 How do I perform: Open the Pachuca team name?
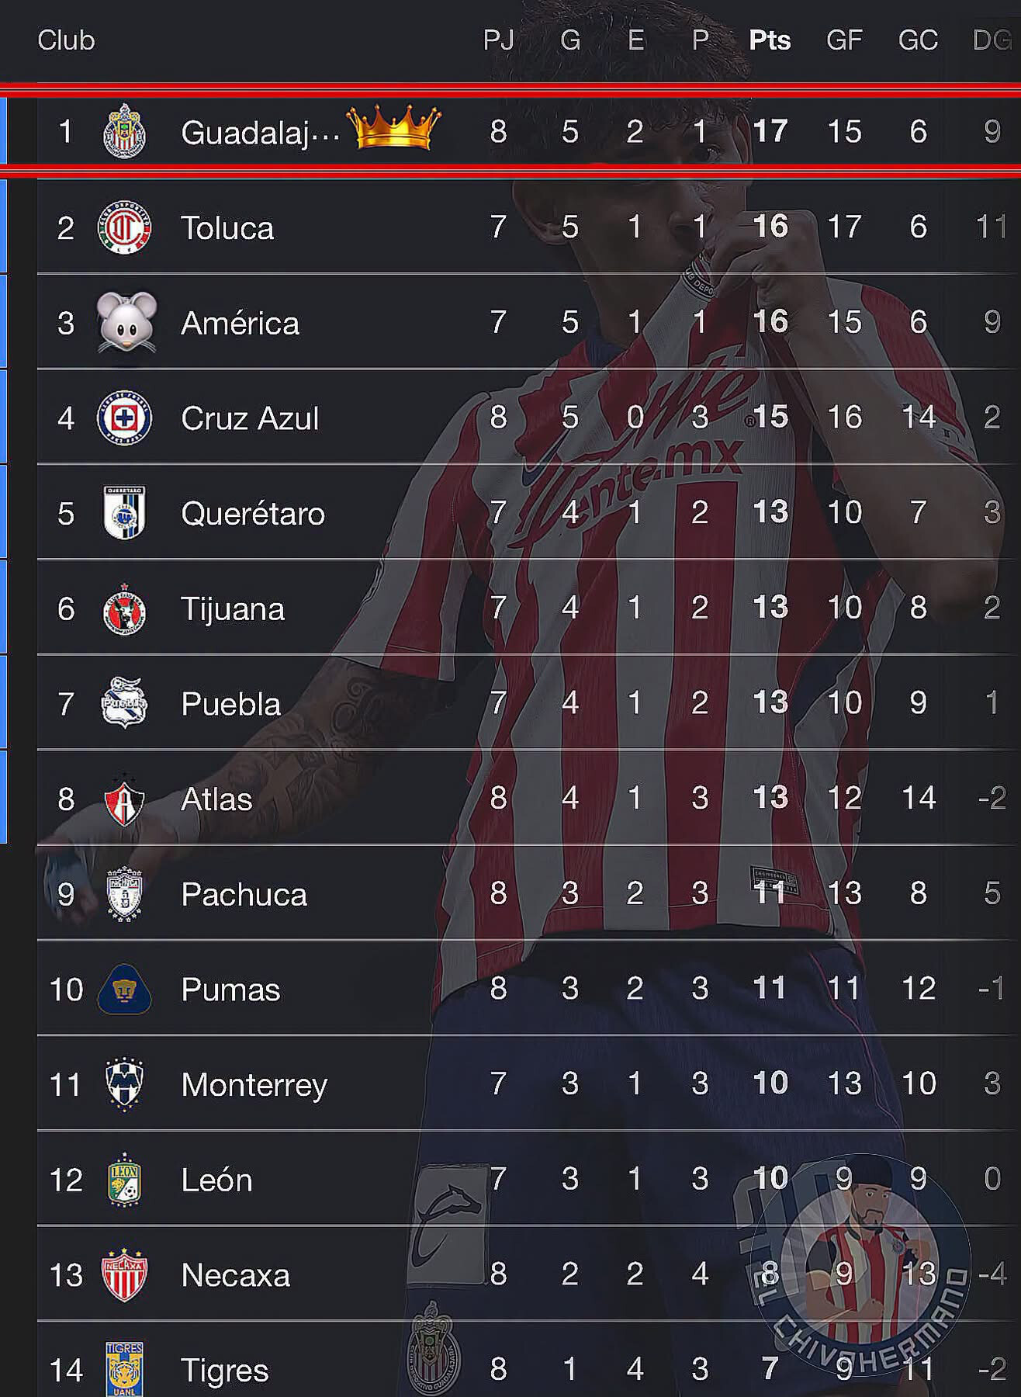[x=244, y=894]
